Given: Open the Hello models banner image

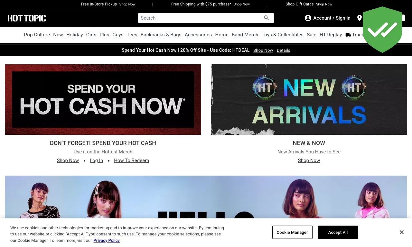Looking at the screenshot, I should (x=206, y=197).
